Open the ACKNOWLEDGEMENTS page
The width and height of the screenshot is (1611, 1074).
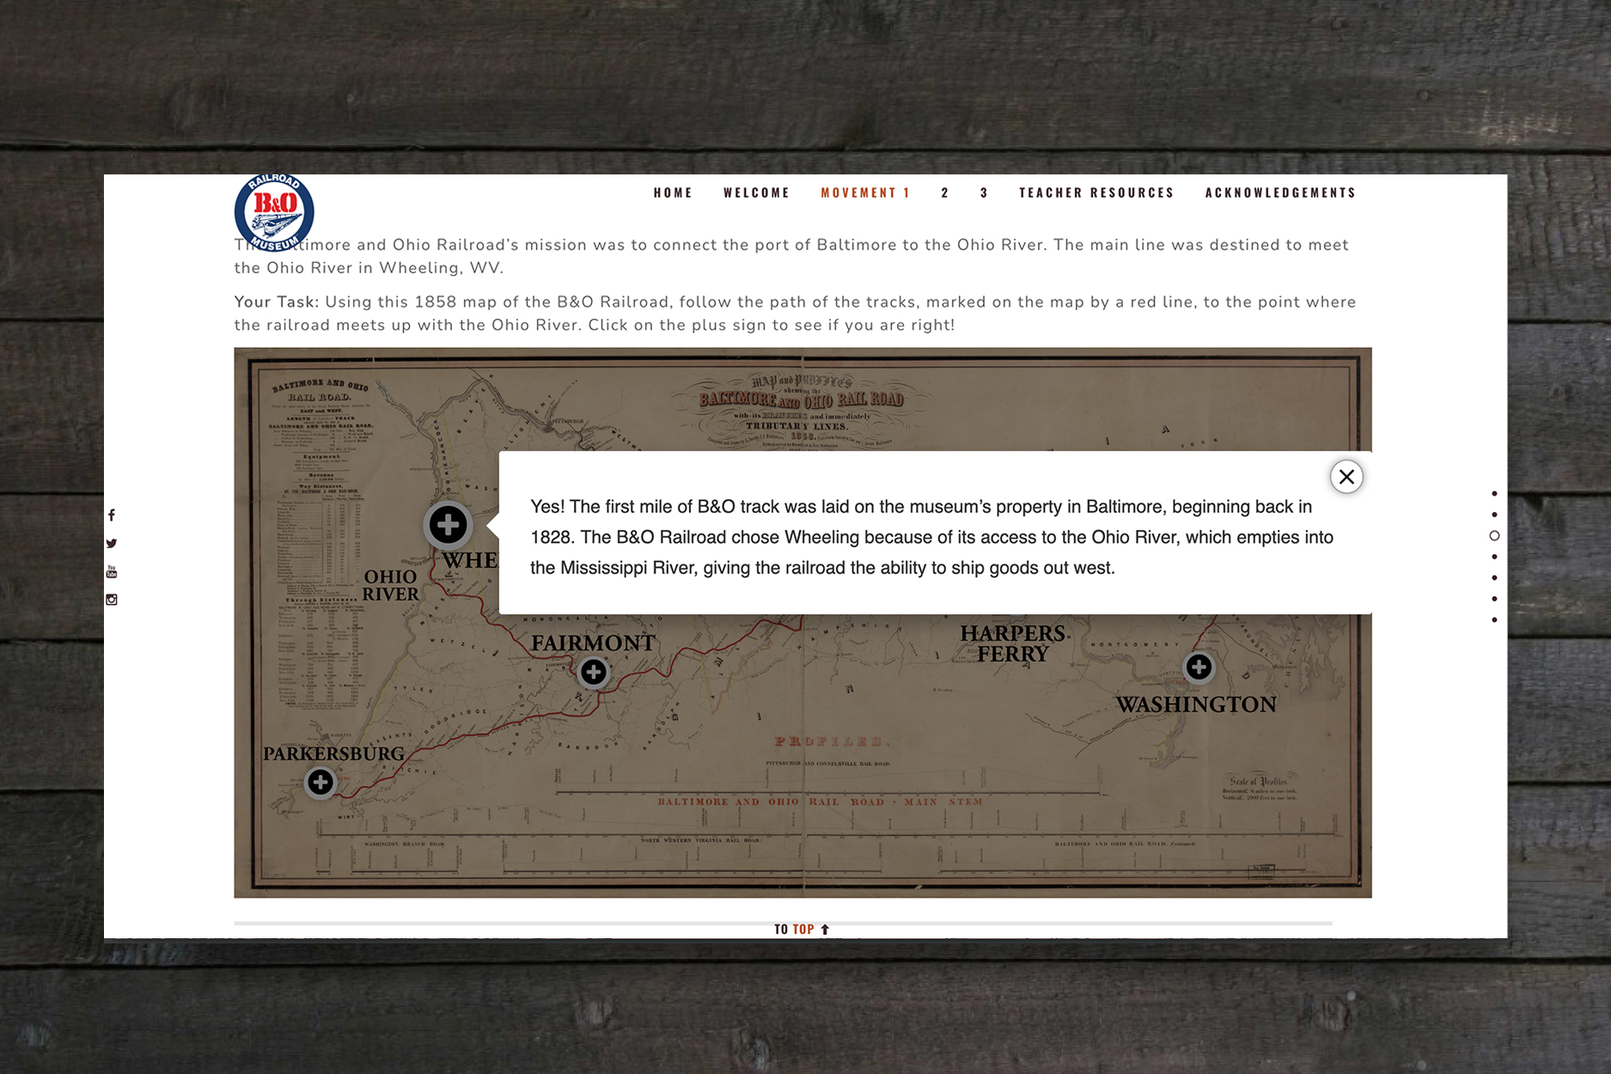[x=1280, y=192]
